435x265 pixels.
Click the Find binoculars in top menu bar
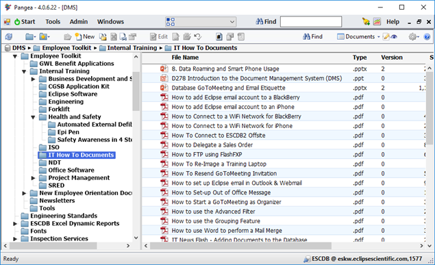click(266, 22)
